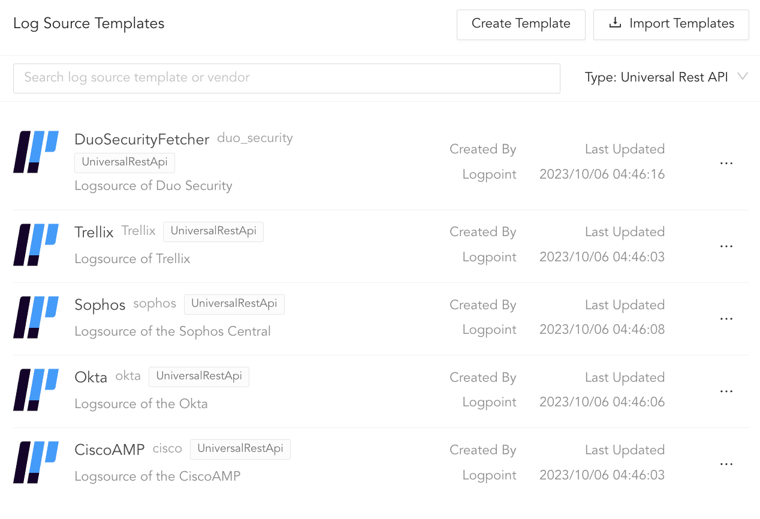
Task: Click the UniversalRestApi tag on the Sophos row
Action: [234, 304]
